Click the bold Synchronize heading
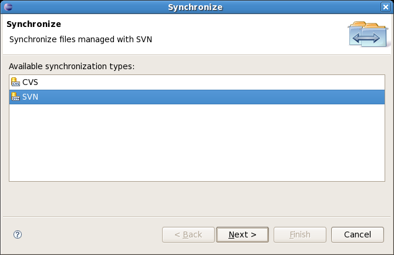This screenshot has height=255, width=394. click(x=34, y=25)
